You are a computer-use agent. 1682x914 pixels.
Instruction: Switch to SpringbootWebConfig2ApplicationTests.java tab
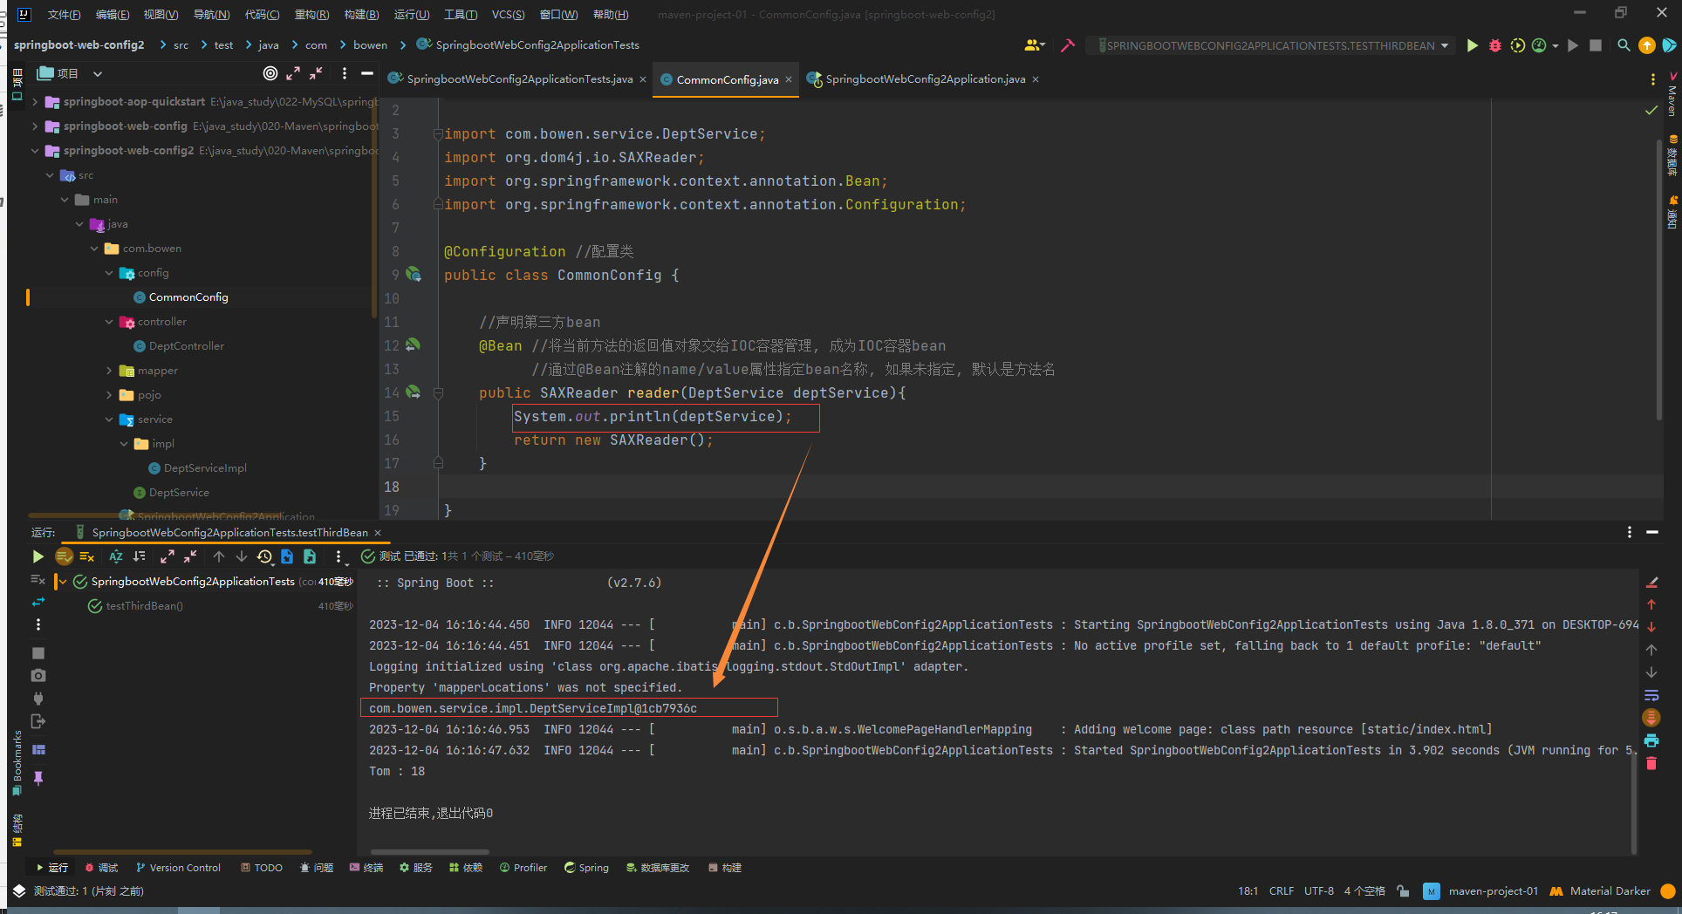coord(519,79)
